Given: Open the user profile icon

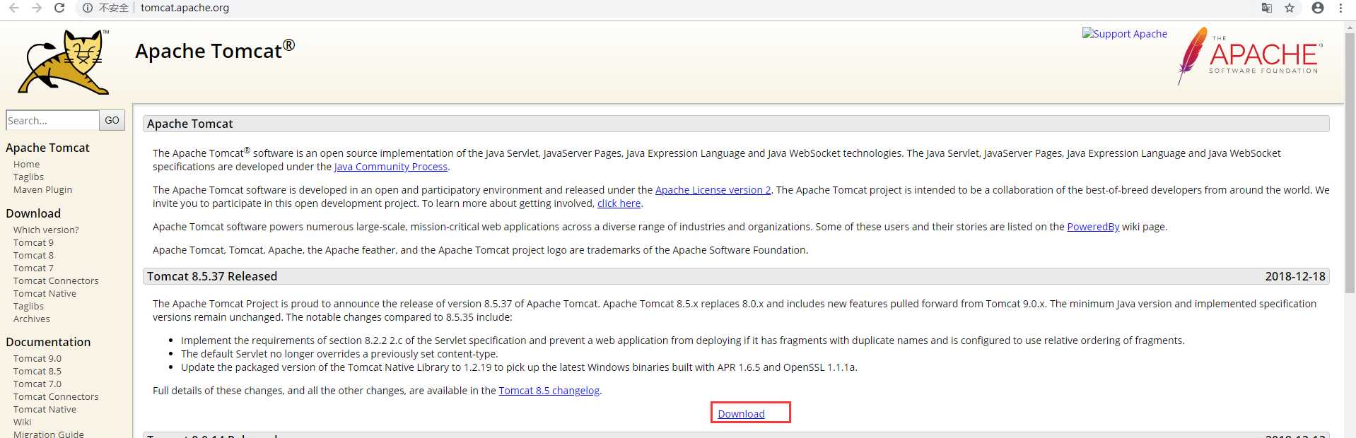Looking at the screenshot, I should click(1318, 8).
